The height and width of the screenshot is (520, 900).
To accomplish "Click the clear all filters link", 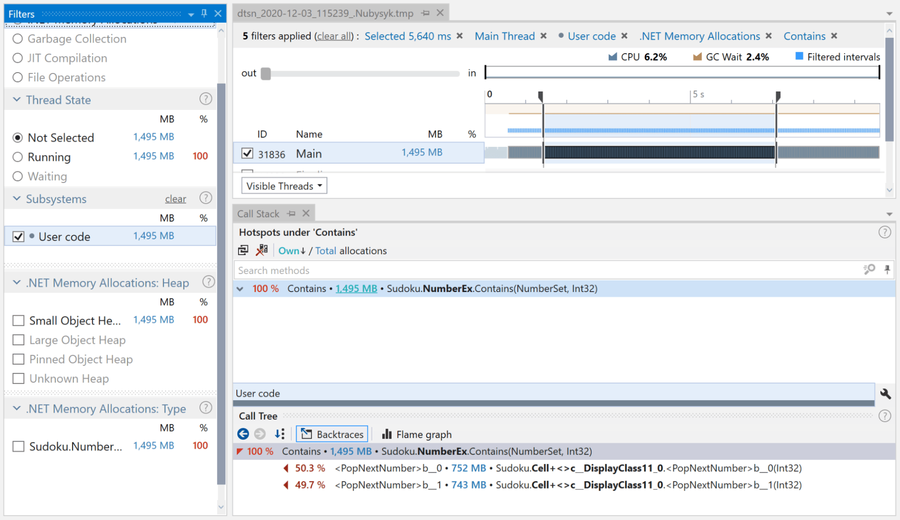I will point(334,36).
